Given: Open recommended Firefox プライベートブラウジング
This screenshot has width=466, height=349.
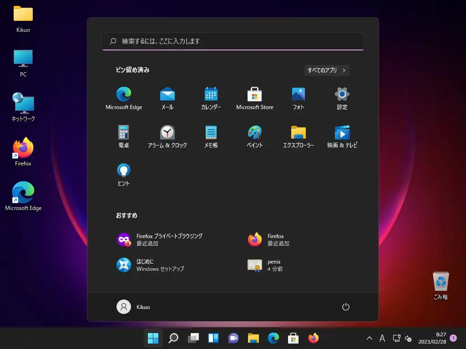Looking at the screenshot, I should 160,239.
